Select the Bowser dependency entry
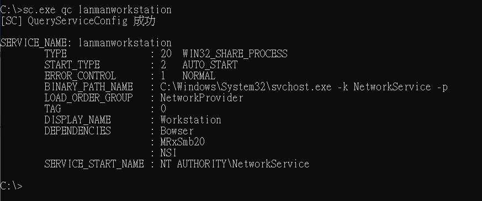Image resolution: width=482 pixels, height=201 pixels. click(x=177, y=131)
